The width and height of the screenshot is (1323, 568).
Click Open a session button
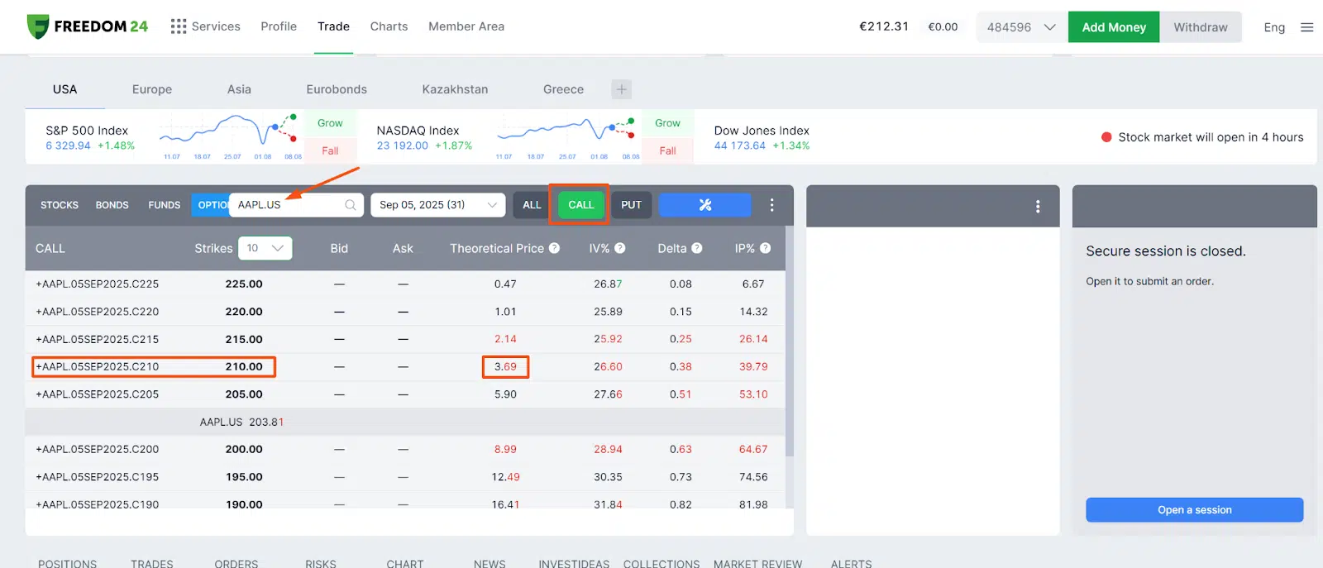1195,510
